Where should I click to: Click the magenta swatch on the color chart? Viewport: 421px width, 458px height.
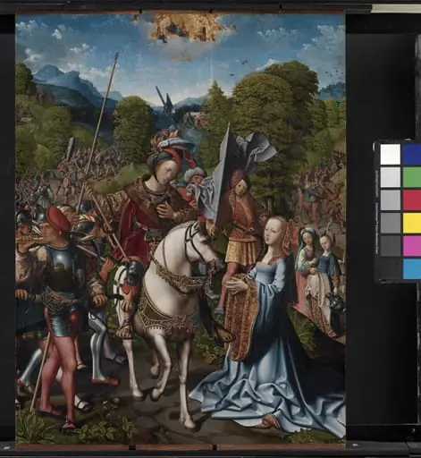point(412,246)
